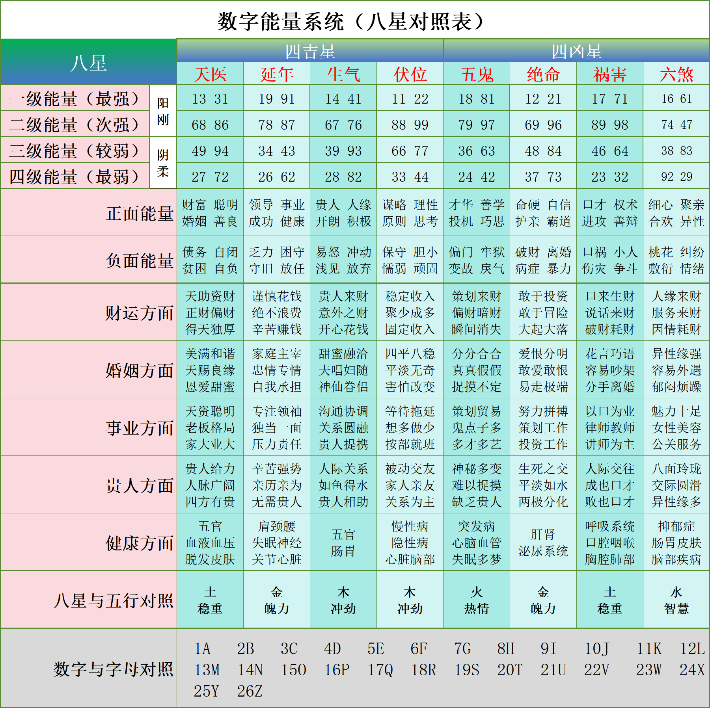Select the 绝命 column header
The width and height of the screenshot is (710, 708).
tap(543, 74)
